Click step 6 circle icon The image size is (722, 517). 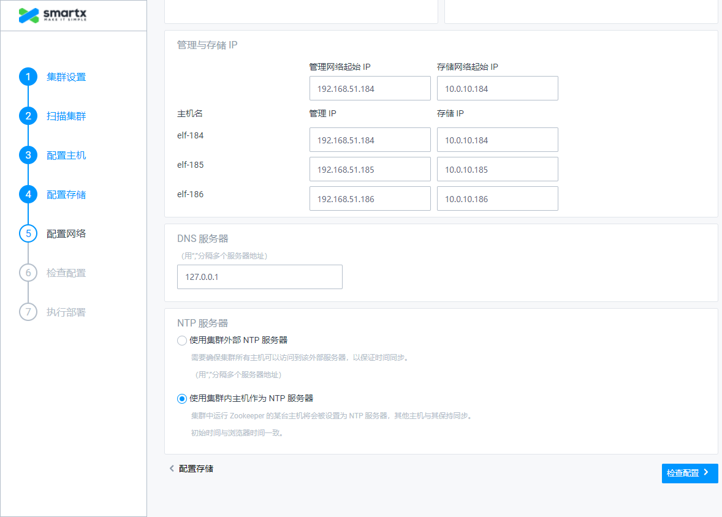(28, 273)
